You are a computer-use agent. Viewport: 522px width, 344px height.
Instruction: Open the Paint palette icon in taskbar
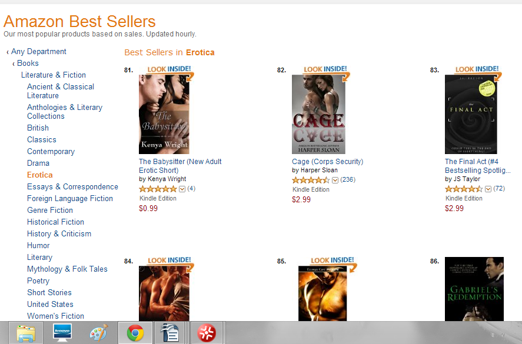tap(99, 333)
